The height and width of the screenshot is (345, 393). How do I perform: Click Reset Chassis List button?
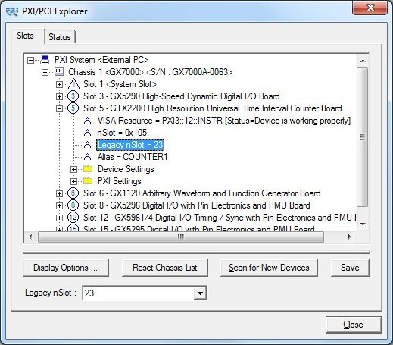(165, 268)
